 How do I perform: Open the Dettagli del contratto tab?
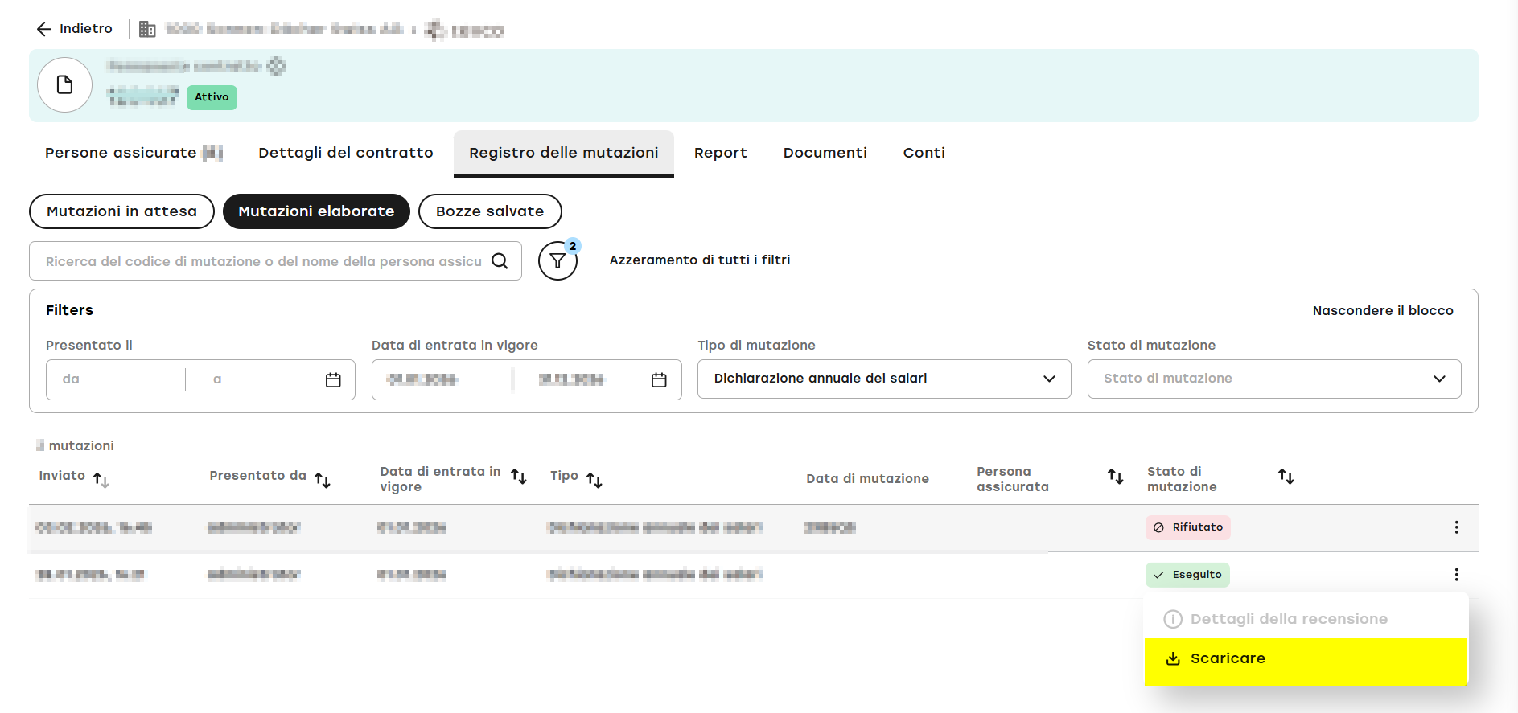(346, 153)
